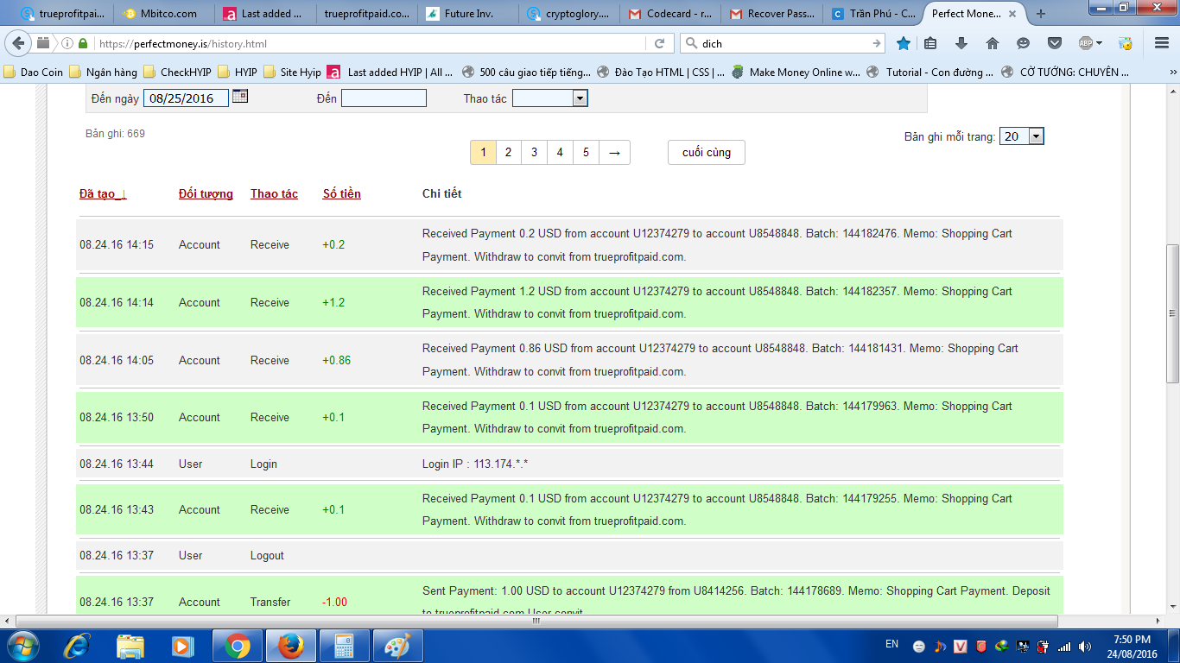Open the Ngân hàng bookmarks folder
Viewport: 1180px width, 663px height.
[x=104, y=73]
